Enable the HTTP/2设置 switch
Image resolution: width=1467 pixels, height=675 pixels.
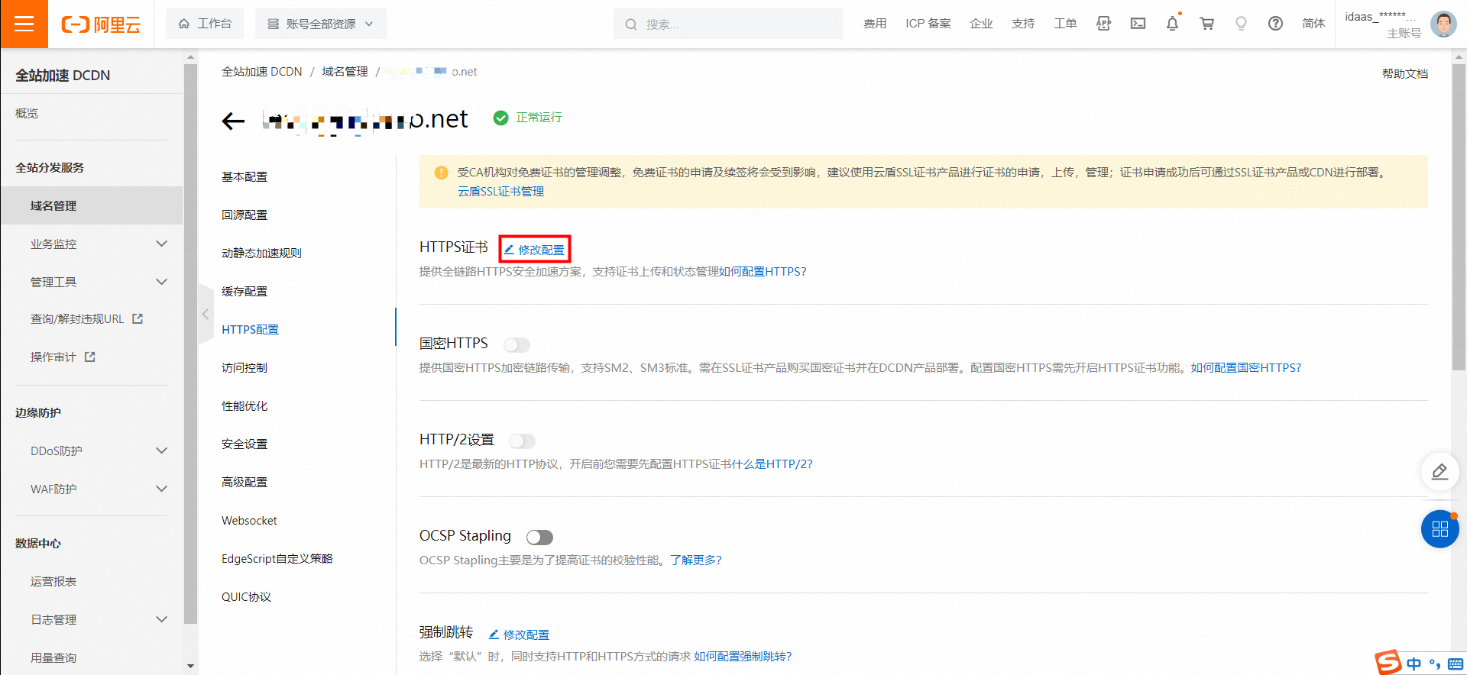(x=523, y=441)
